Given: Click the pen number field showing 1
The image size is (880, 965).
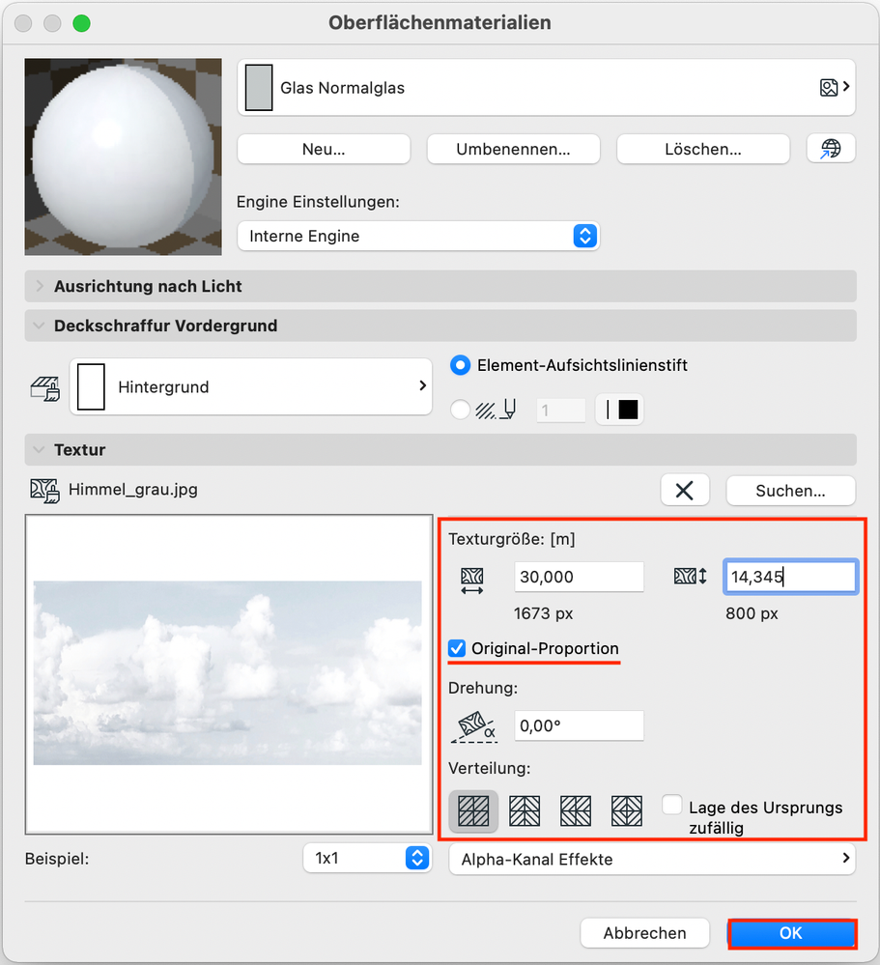Looking at the screenshot, I should pos(560,411).
